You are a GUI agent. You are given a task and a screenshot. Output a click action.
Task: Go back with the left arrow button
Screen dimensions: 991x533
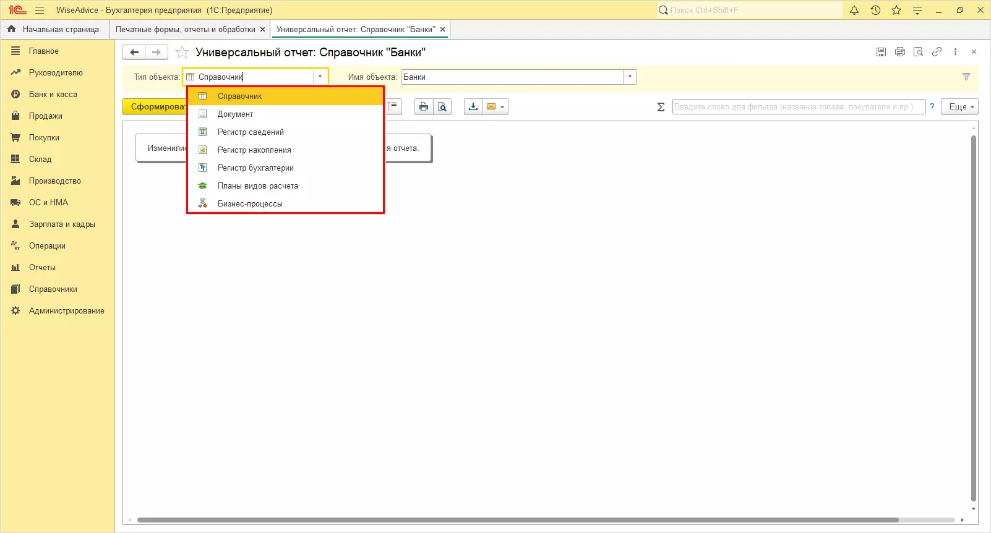134,53
